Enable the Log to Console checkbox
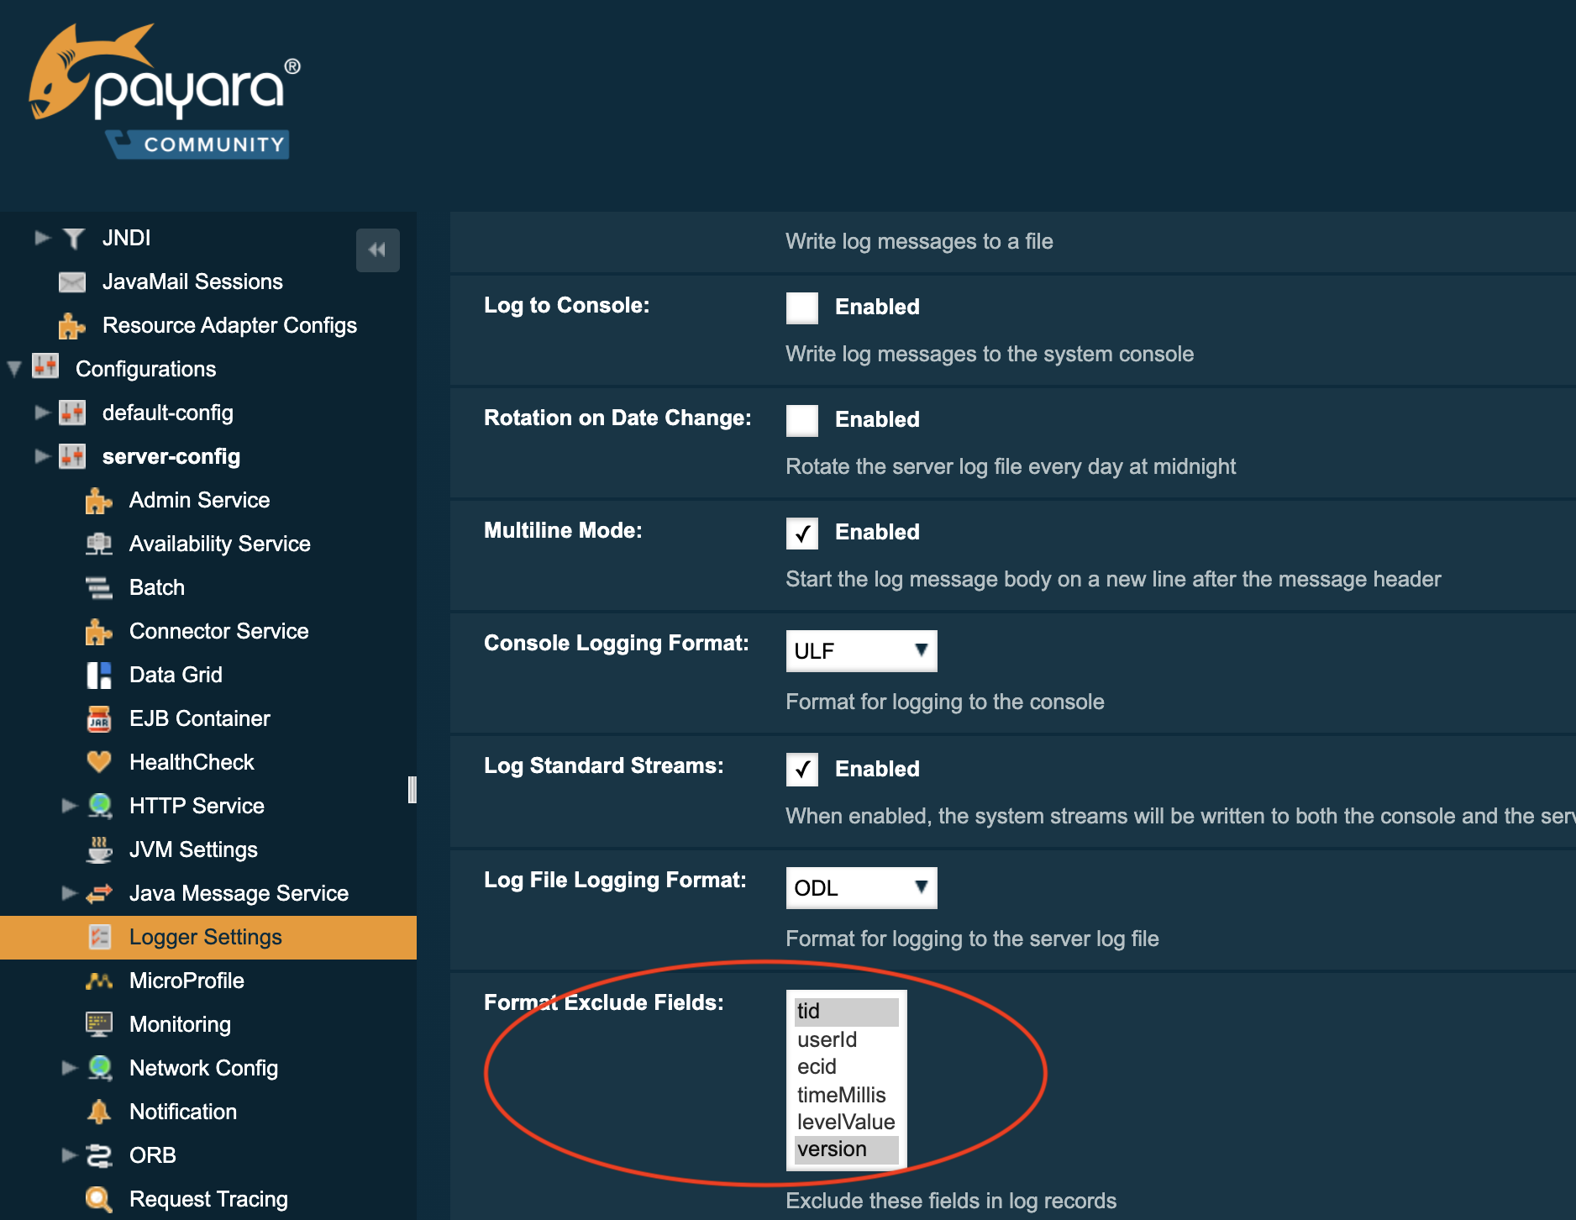 coord(801,308)
